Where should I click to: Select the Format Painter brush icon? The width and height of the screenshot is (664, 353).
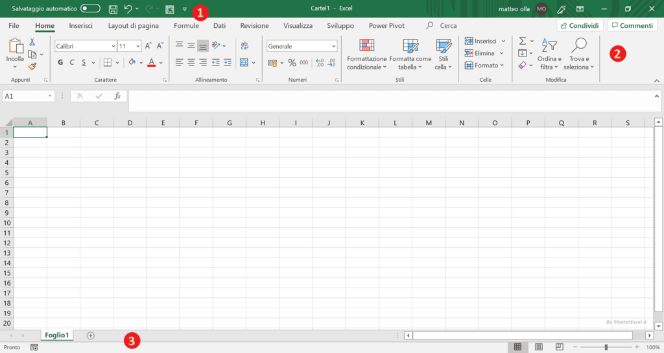(x=32, y=66)
